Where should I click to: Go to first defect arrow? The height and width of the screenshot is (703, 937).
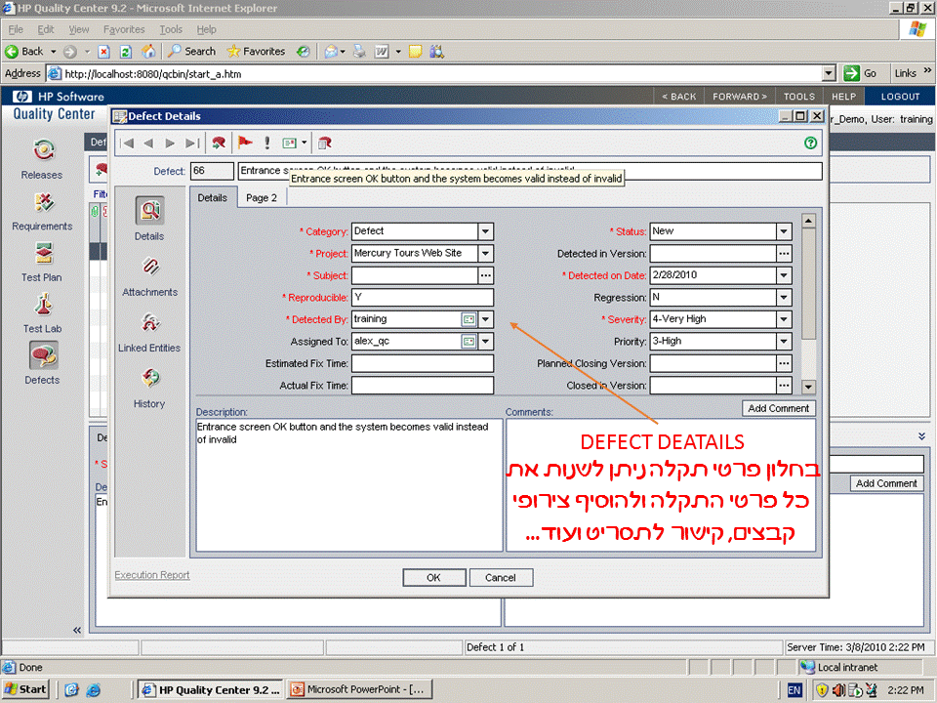click(127, 143)
